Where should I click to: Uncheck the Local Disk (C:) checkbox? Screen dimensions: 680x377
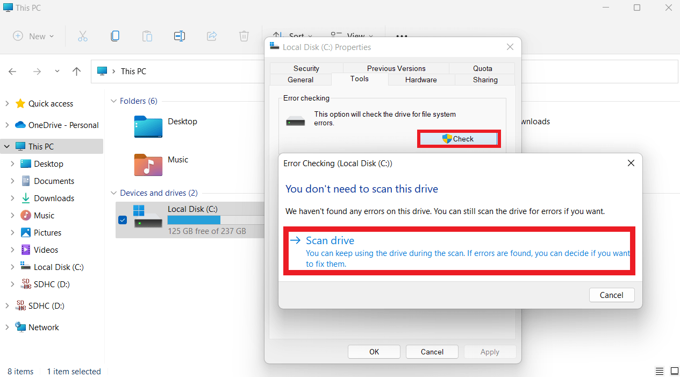pyautogui.click(x=123, y=219)
